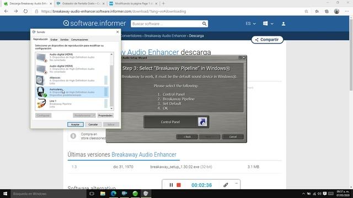Click the green circle app on the taskbar
The width and height of the screenshot is (353, 198).
[135, 194]
